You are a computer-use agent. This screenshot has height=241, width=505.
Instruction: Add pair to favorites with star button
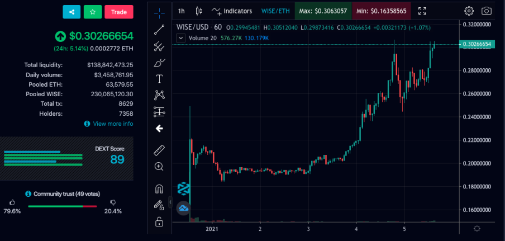click(x=93, y=12)
